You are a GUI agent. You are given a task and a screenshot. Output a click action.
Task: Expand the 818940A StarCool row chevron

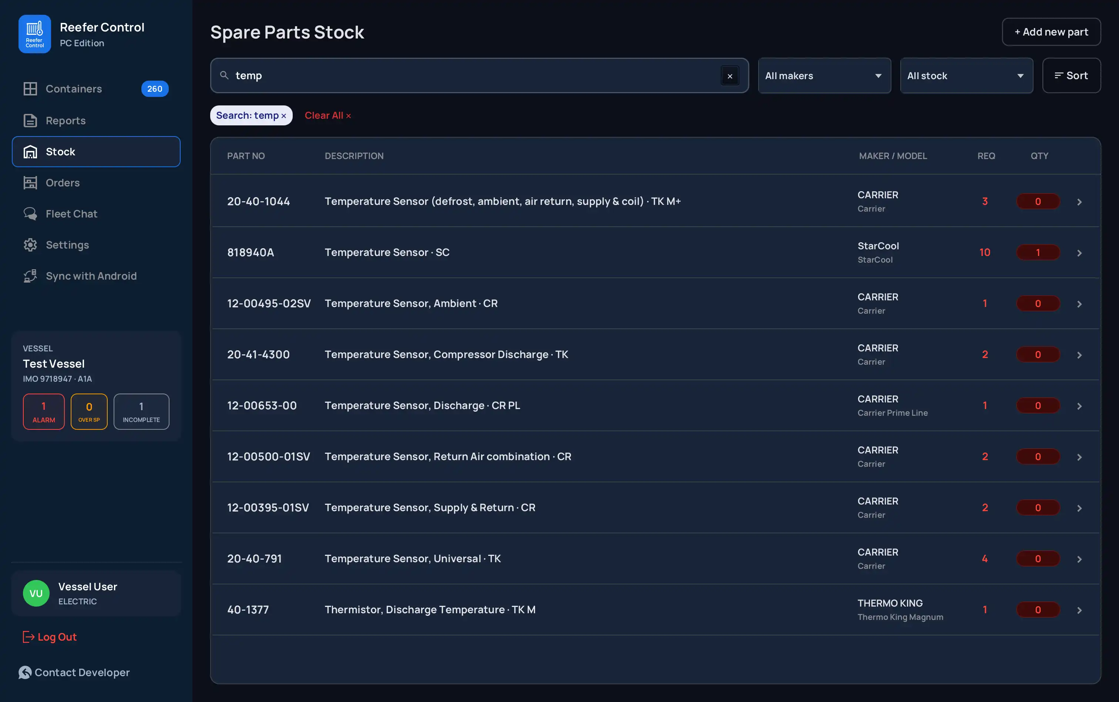(1079, 253)
